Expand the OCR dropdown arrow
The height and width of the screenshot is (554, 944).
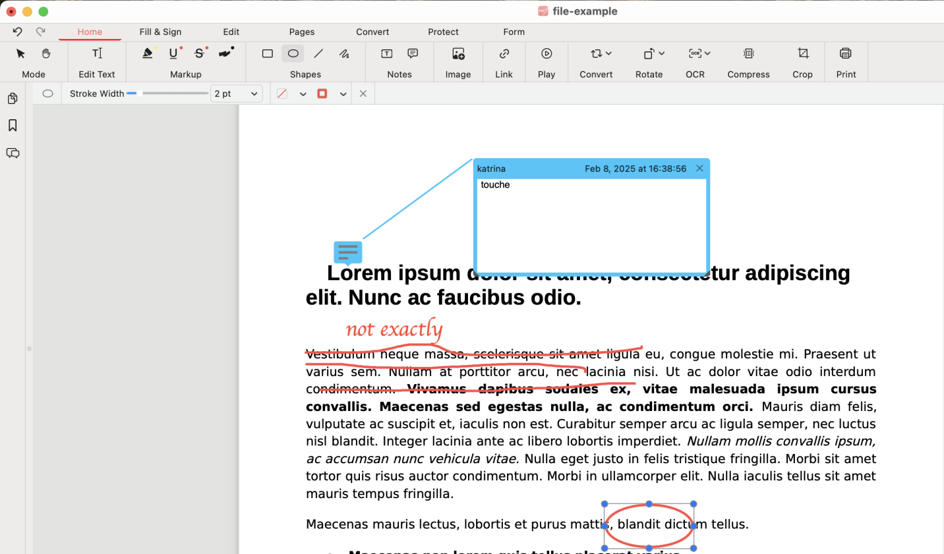[x=707, y=53]
